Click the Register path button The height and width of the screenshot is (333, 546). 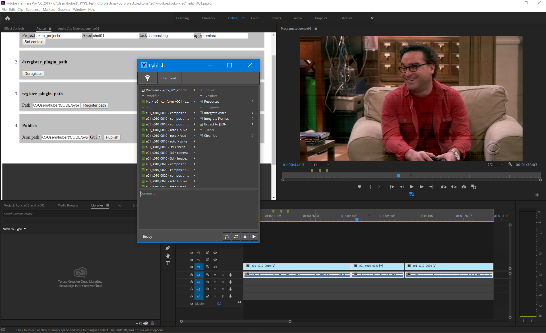point(94,105)
